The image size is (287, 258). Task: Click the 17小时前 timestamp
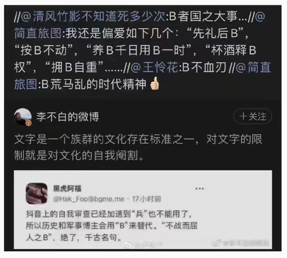coord(147,199)
